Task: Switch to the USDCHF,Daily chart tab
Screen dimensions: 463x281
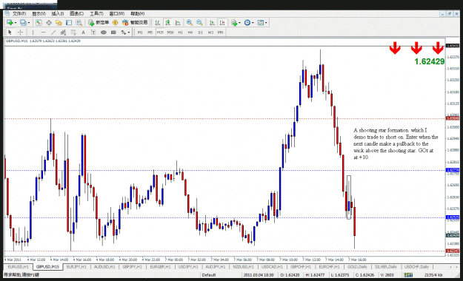Action: coord(416,267)
